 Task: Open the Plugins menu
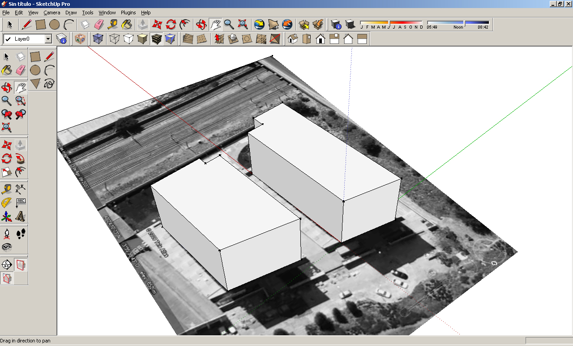click(128, 13)
